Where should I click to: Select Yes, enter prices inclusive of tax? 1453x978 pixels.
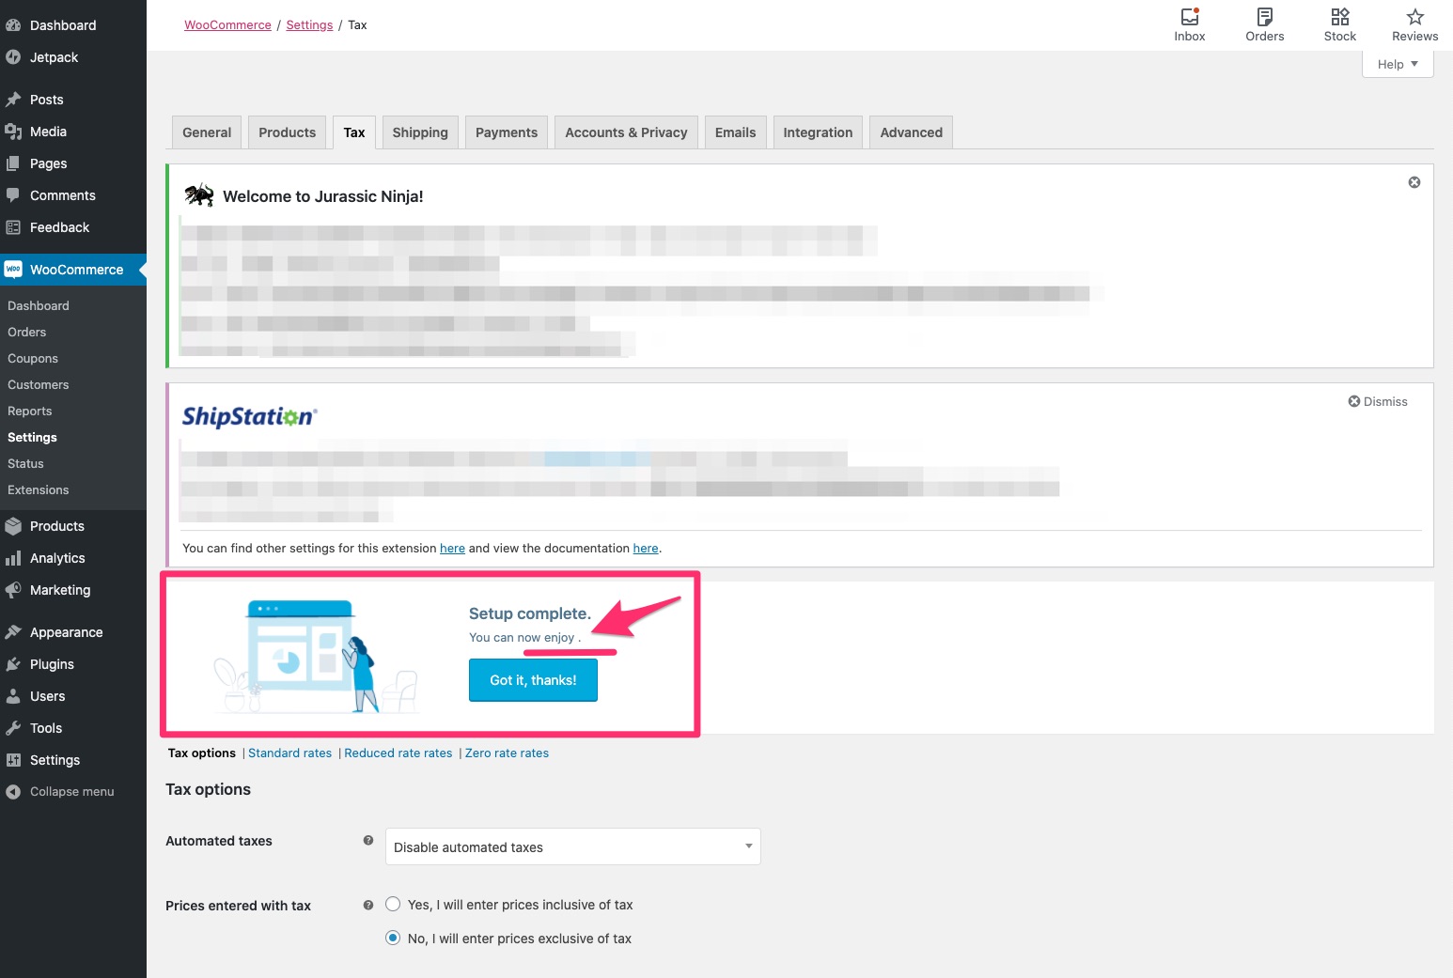[393, 904]
